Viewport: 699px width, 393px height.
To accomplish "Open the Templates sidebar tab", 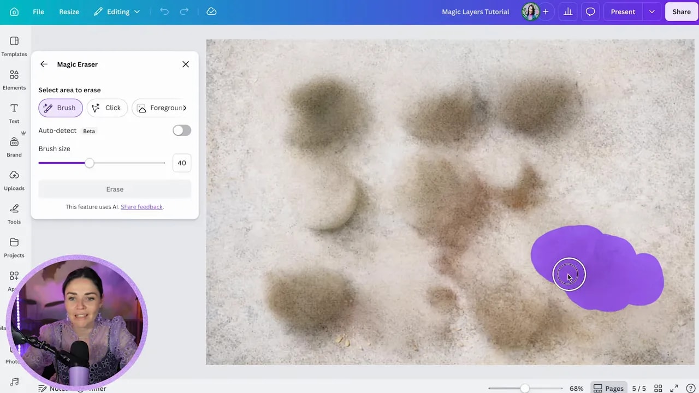I will (x=14, y=46).
